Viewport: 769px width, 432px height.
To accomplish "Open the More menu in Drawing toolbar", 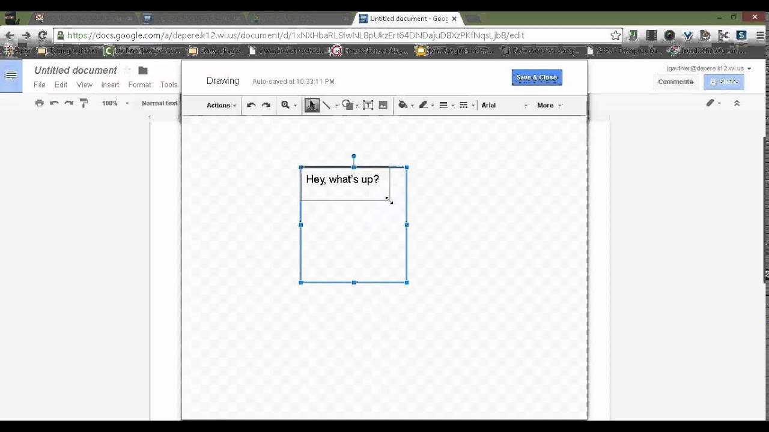I will click(x=549, y=105).
